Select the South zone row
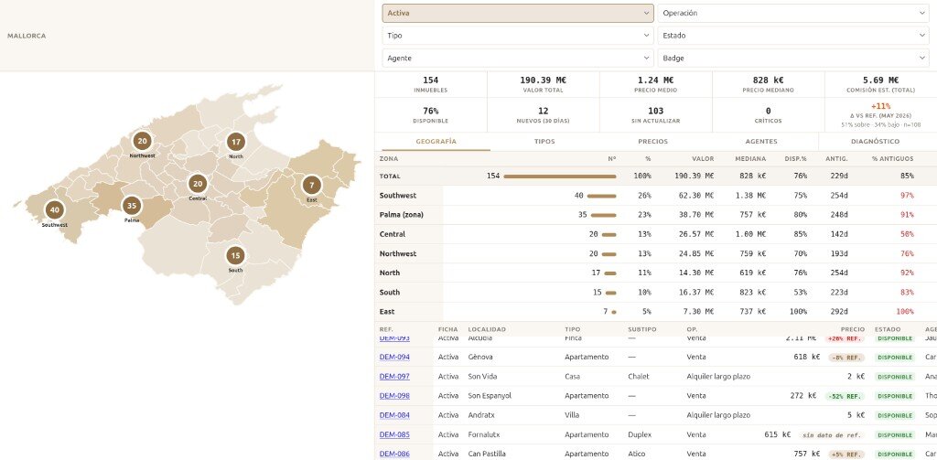Image resolution: width=937 pixels, height=460 pixels. 655,293
